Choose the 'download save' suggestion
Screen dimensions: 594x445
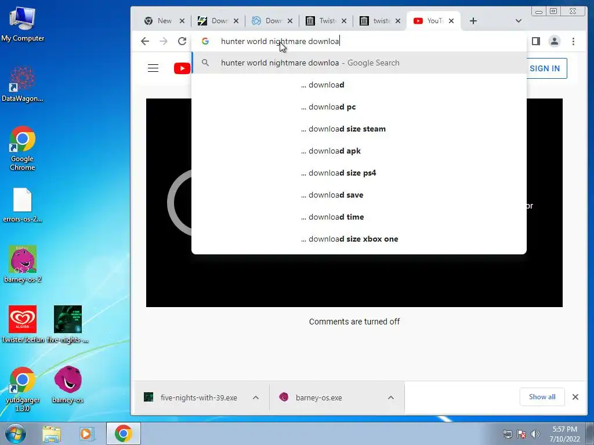click(359, 195)
